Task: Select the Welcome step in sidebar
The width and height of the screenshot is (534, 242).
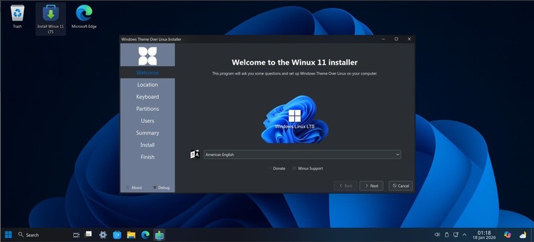Action: (x=148, y=73)
